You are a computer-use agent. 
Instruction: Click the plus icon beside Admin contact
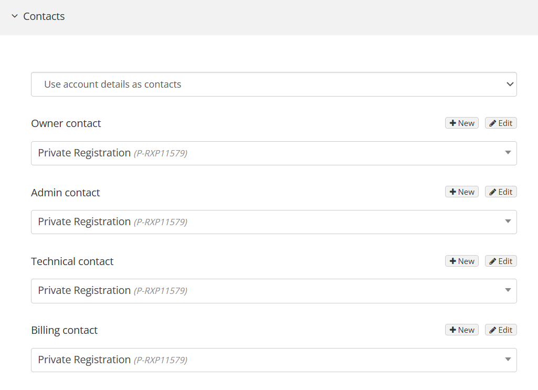453,192
